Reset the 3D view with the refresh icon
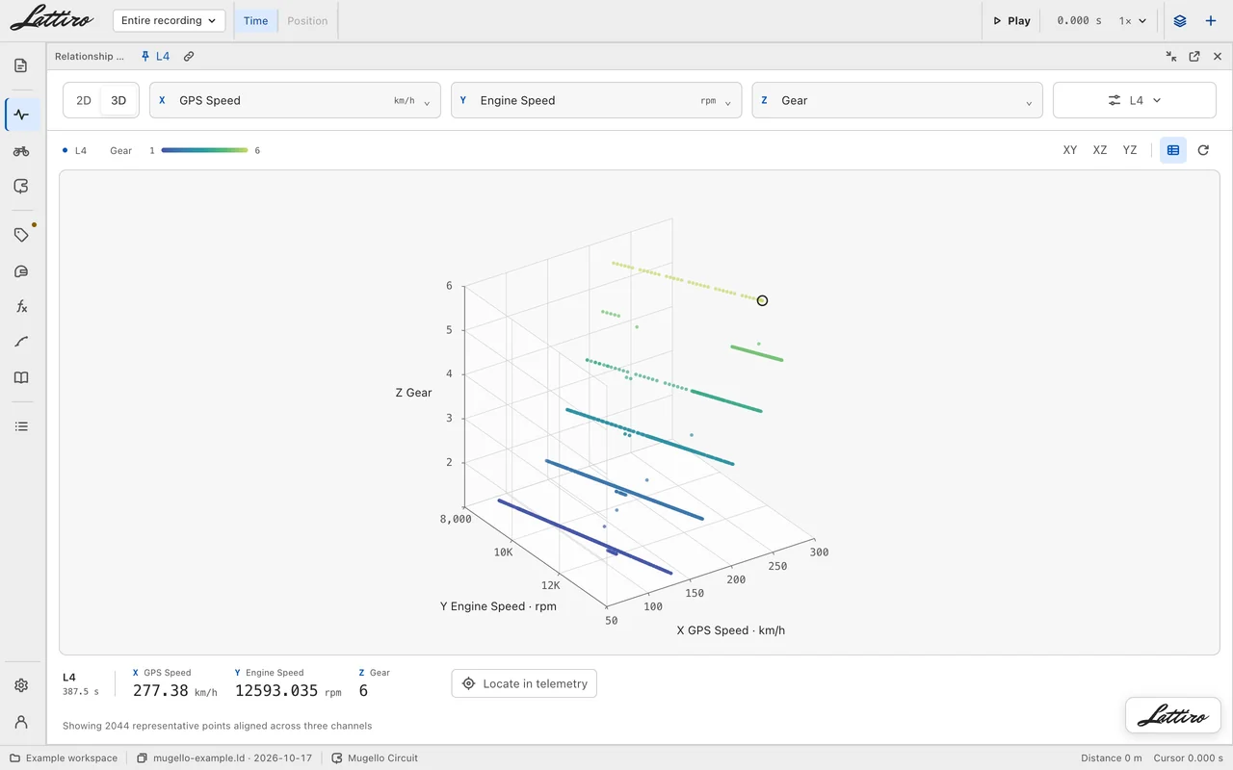1233x770 pixels. pos(1203,150)
